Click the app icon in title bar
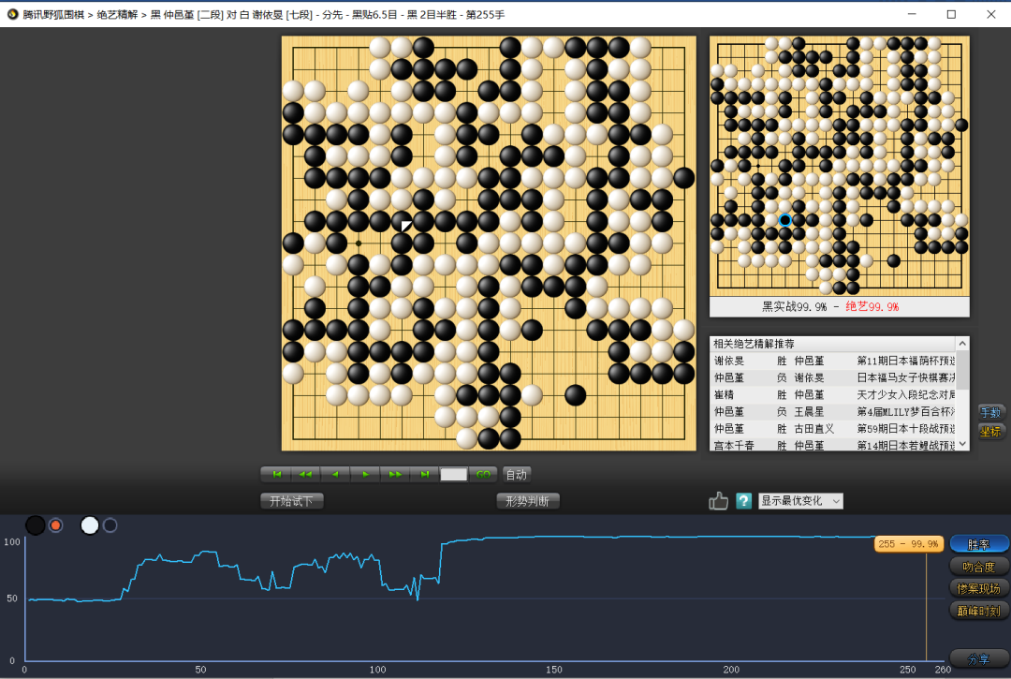The image size is (1011, 679). 12,14
